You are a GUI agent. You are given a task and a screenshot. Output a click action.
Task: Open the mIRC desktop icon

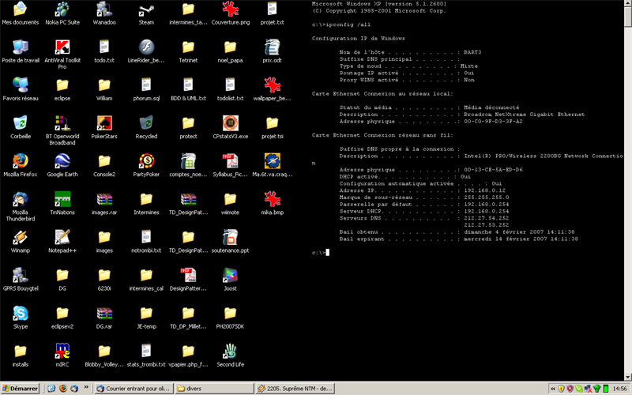[62, 351]
